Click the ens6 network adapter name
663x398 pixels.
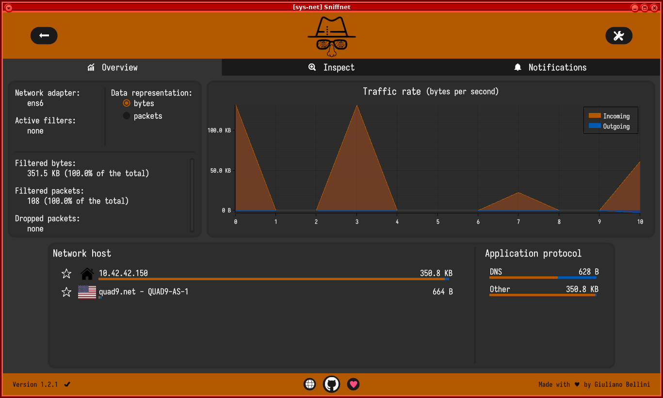pyautogui.click(x=35, y=103)
